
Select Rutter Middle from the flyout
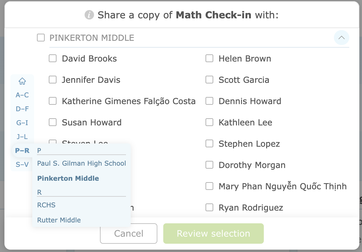59,220
